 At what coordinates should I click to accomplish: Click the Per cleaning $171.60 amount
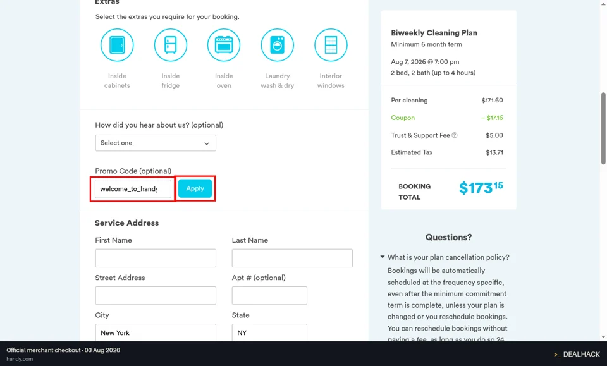492,101
